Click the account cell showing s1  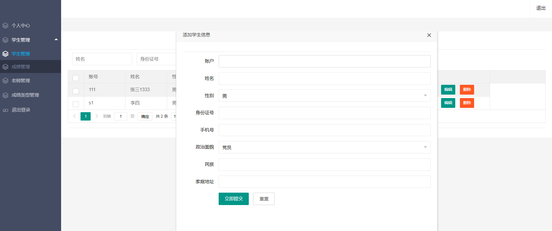[x=105, y=103]
